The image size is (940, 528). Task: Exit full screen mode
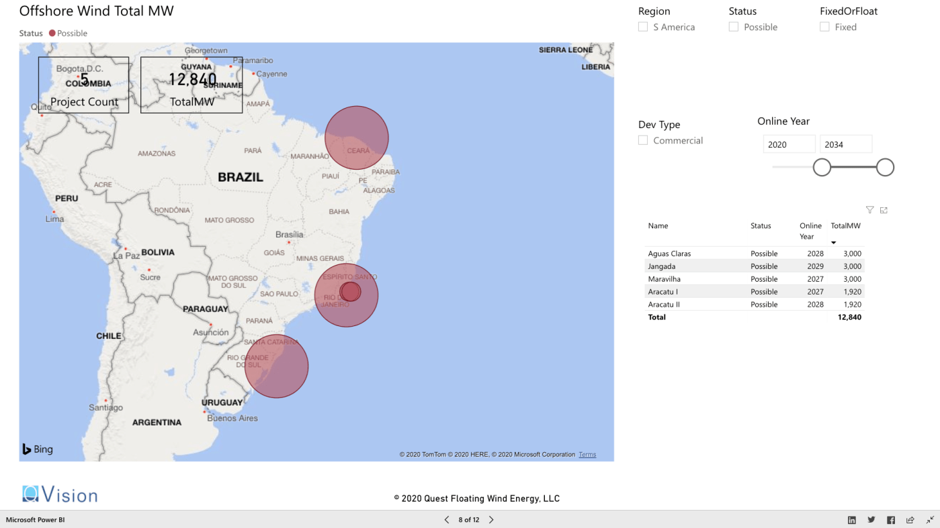coord(930,520)
